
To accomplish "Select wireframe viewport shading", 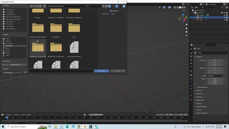I will click(178, 7).
